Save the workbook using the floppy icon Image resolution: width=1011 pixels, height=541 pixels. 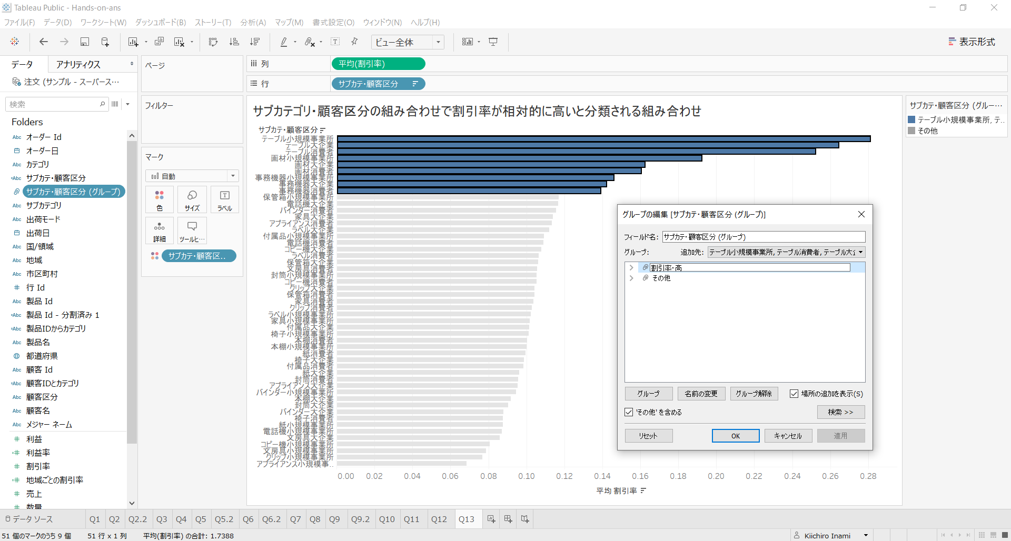[84, 42]
